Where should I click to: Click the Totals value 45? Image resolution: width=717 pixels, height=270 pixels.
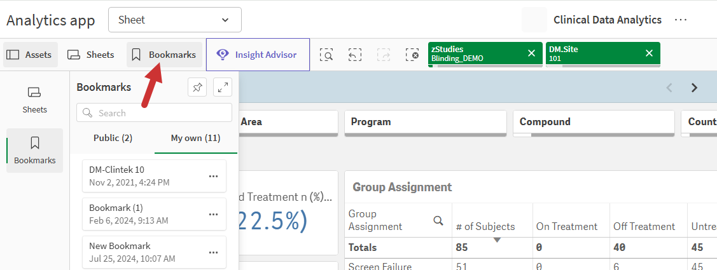point(697,248)
